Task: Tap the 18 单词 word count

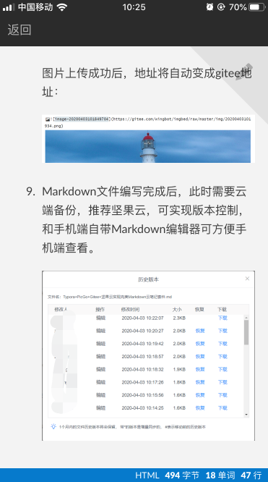Action: coord(220,475)
